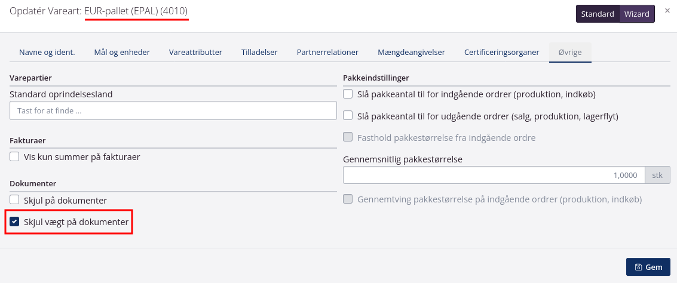Screen dimensions: 677x283
Task: Close the Opdatér Vareart dialog
Action: 667,11
